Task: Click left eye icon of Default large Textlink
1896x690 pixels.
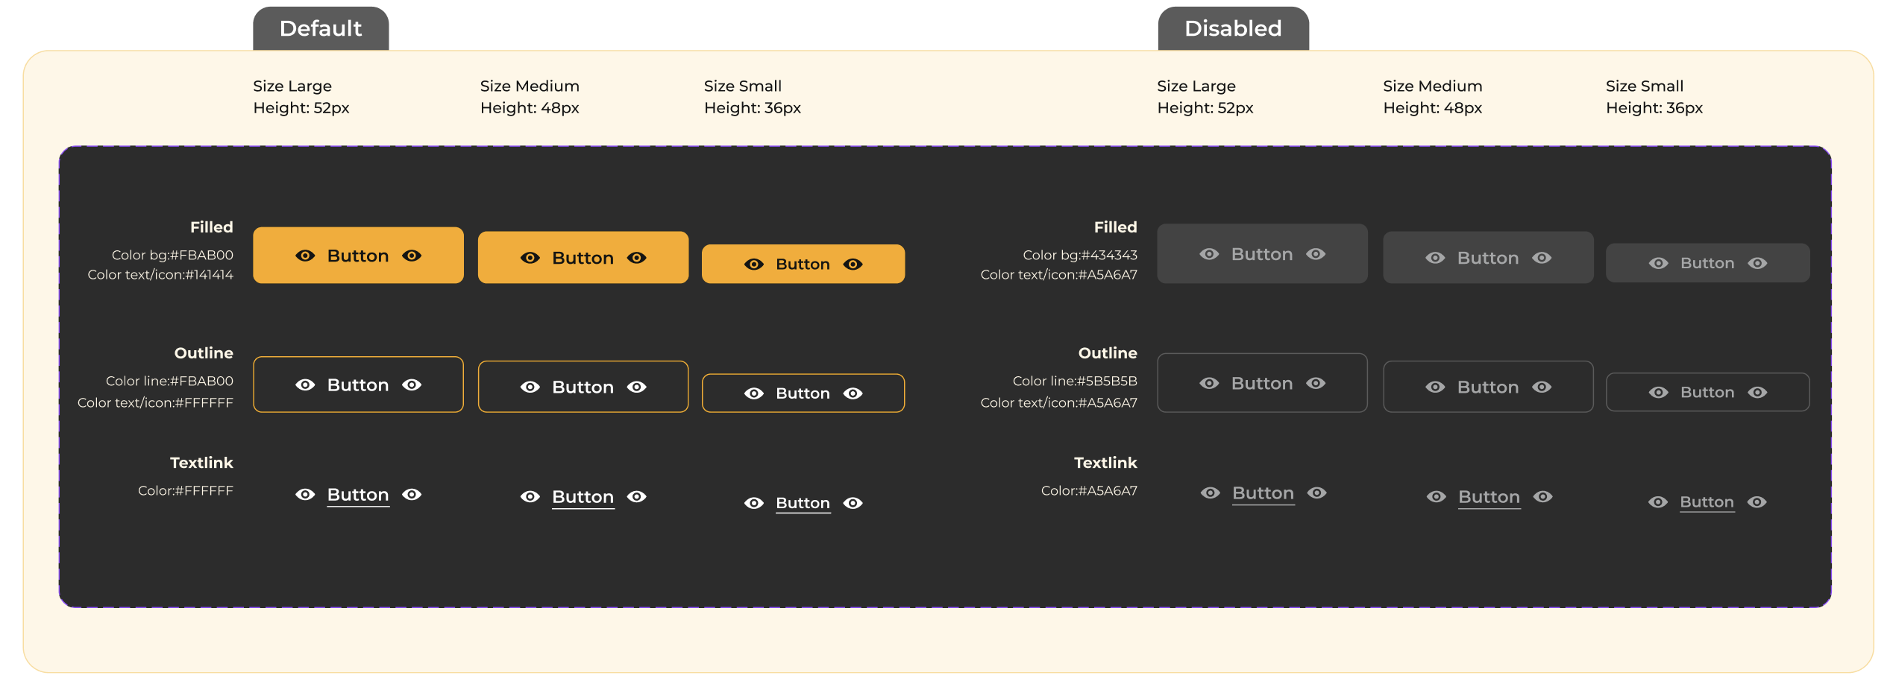Action: tap(305, 494)
